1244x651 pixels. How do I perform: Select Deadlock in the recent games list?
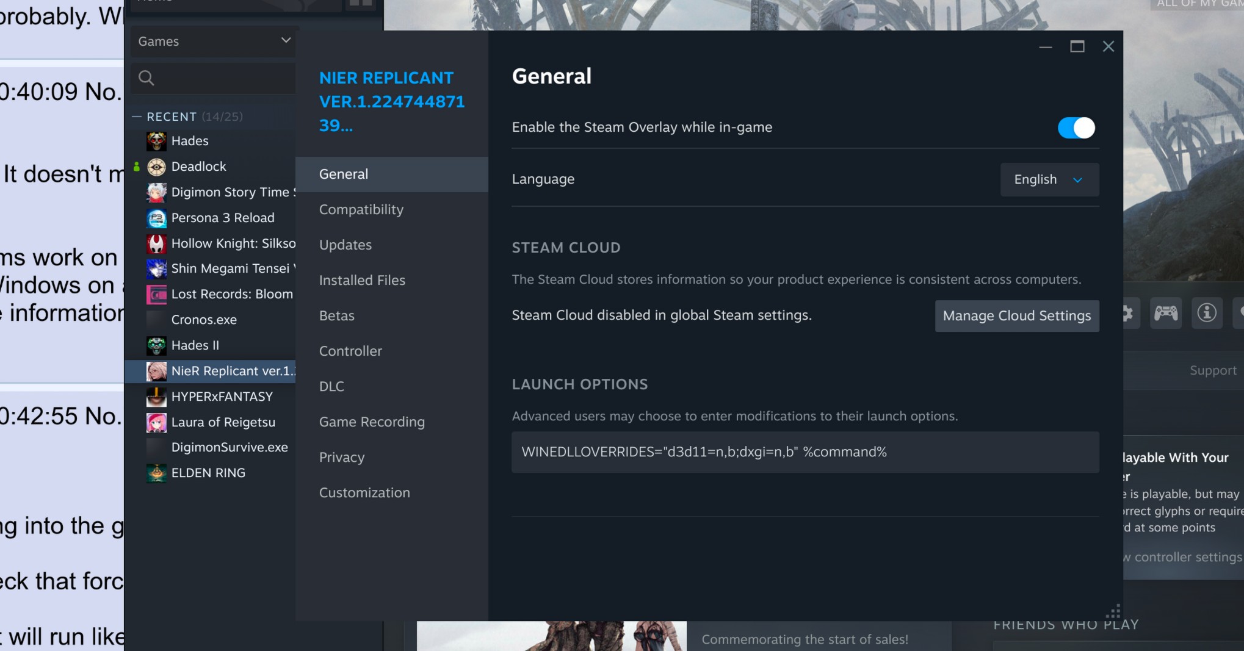[210, 167]
